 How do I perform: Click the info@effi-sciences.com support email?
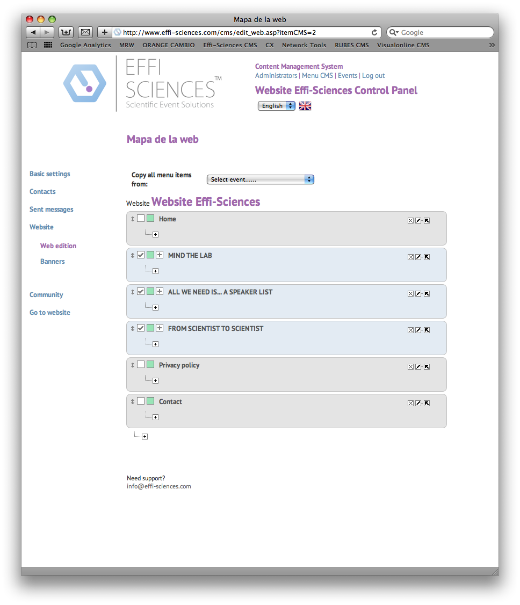click(x=159, y=487)
